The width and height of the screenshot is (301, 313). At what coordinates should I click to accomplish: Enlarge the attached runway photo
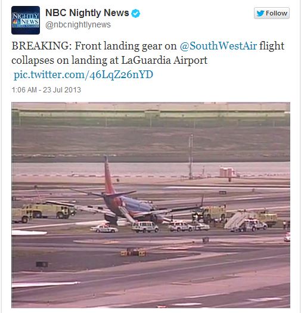coord(151,205)
